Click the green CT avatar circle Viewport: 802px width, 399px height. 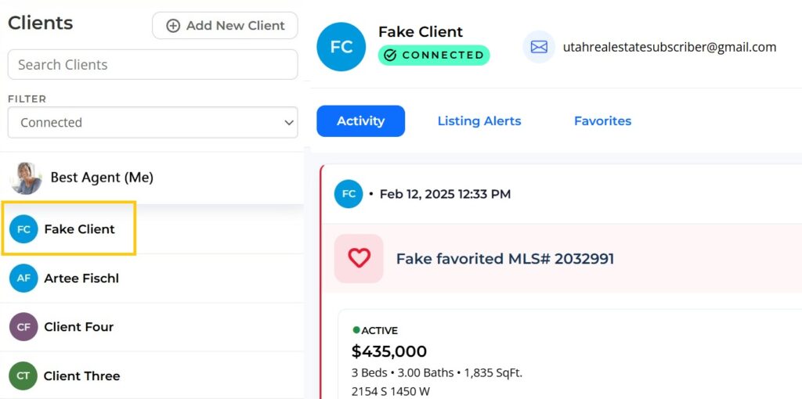tap(23, 376)
